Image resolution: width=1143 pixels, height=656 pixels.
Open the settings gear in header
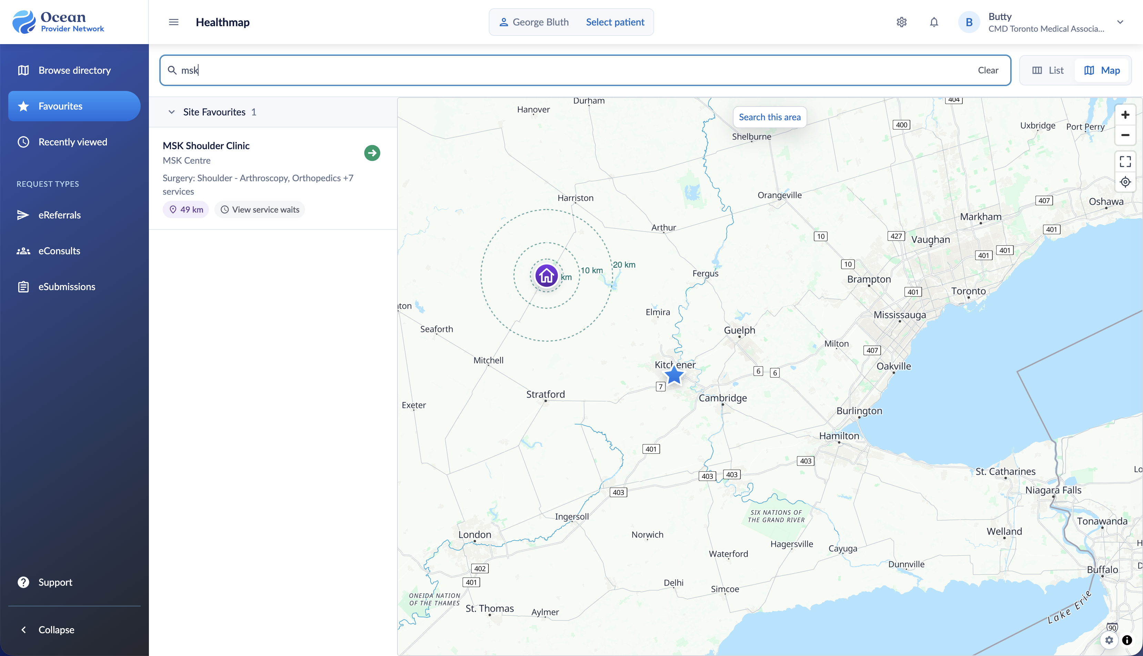(x=901, y=22)
